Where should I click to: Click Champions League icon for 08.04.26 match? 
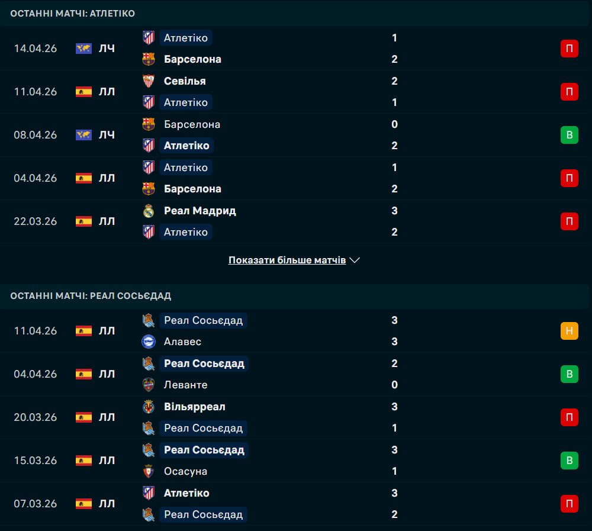tap(83, 135)
